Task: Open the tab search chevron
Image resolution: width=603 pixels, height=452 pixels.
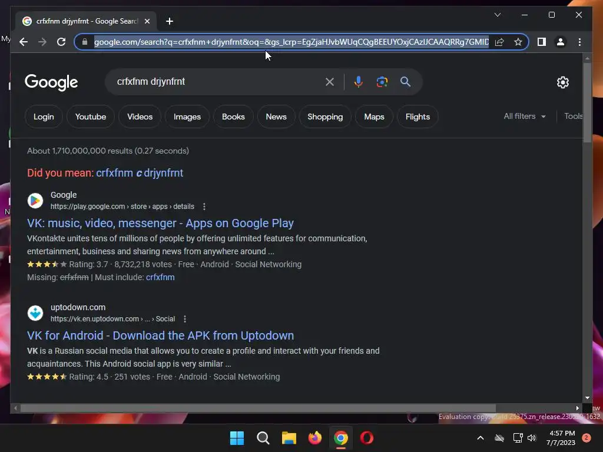Action: [497, 15]
